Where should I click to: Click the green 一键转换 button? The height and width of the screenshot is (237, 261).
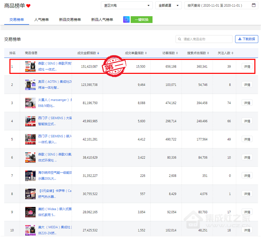pyautogui.click(x=141, y=20)
